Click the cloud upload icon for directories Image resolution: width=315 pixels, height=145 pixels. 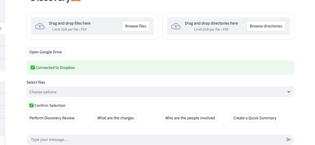click(176, 26)
